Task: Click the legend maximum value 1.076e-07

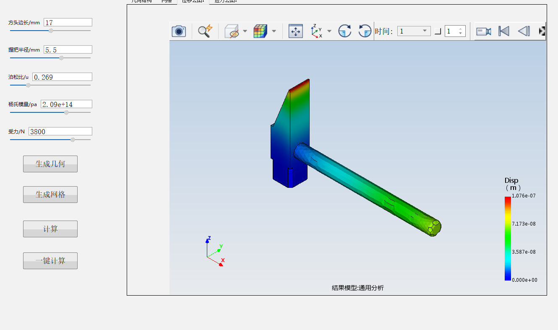Action: (x=524, y=196)
